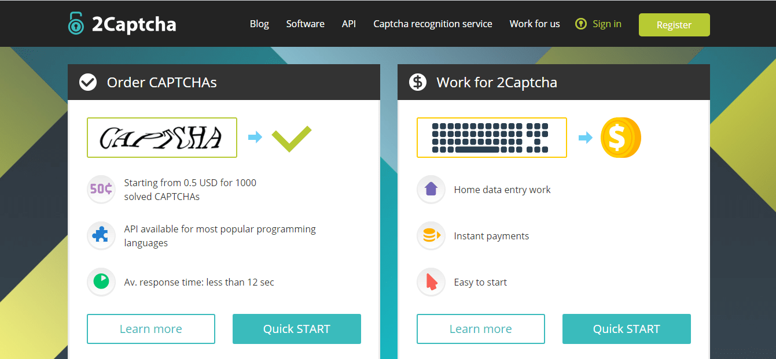This screenshot has height=359, width=776.
Task: Click the blue arrow next to keyboard image
Action: [586, 137]
